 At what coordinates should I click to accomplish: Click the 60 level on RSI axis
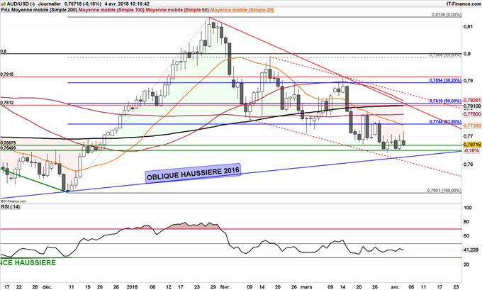click(x=466, y=236)
